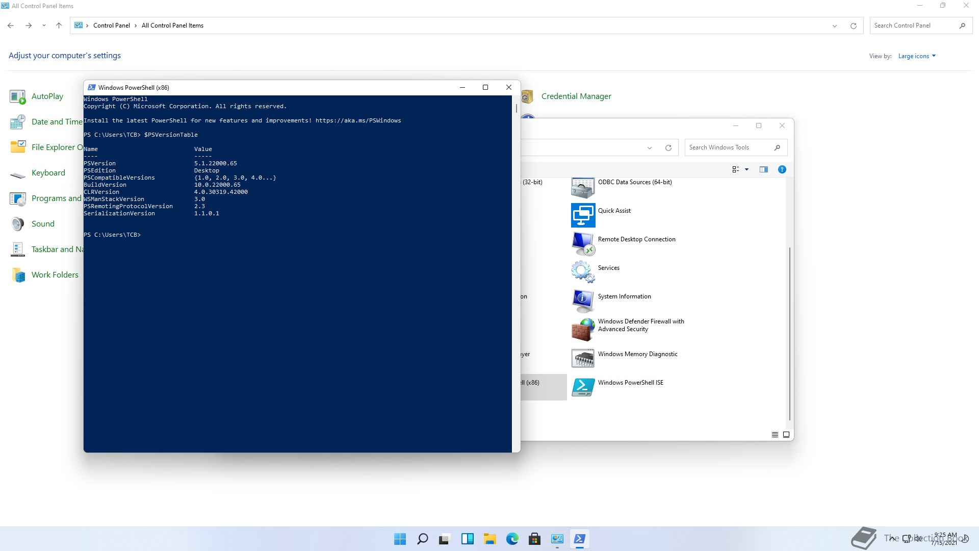Viewport: 979px width, 551px height.
Task: Switch to Control Panel via taskbar icon
Action: coord(557,539)
